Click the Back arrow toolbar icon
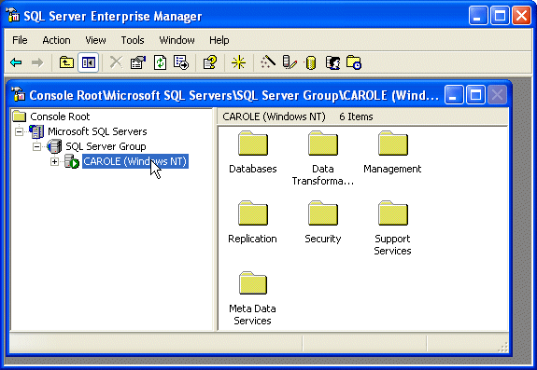The height and width of the screenshot is (370, 537). 16,62
